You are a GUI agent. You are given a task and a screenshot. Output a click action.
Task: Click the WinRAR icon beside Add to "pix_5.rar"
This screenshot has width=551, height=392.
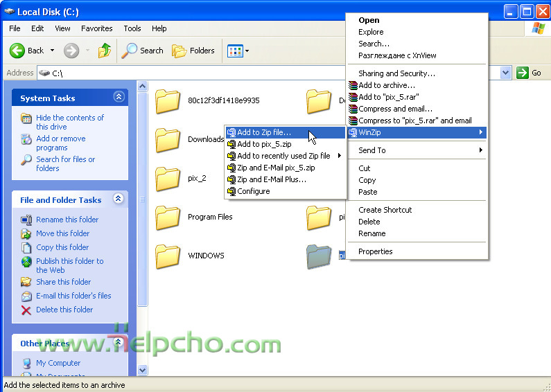tap(353, 97)
